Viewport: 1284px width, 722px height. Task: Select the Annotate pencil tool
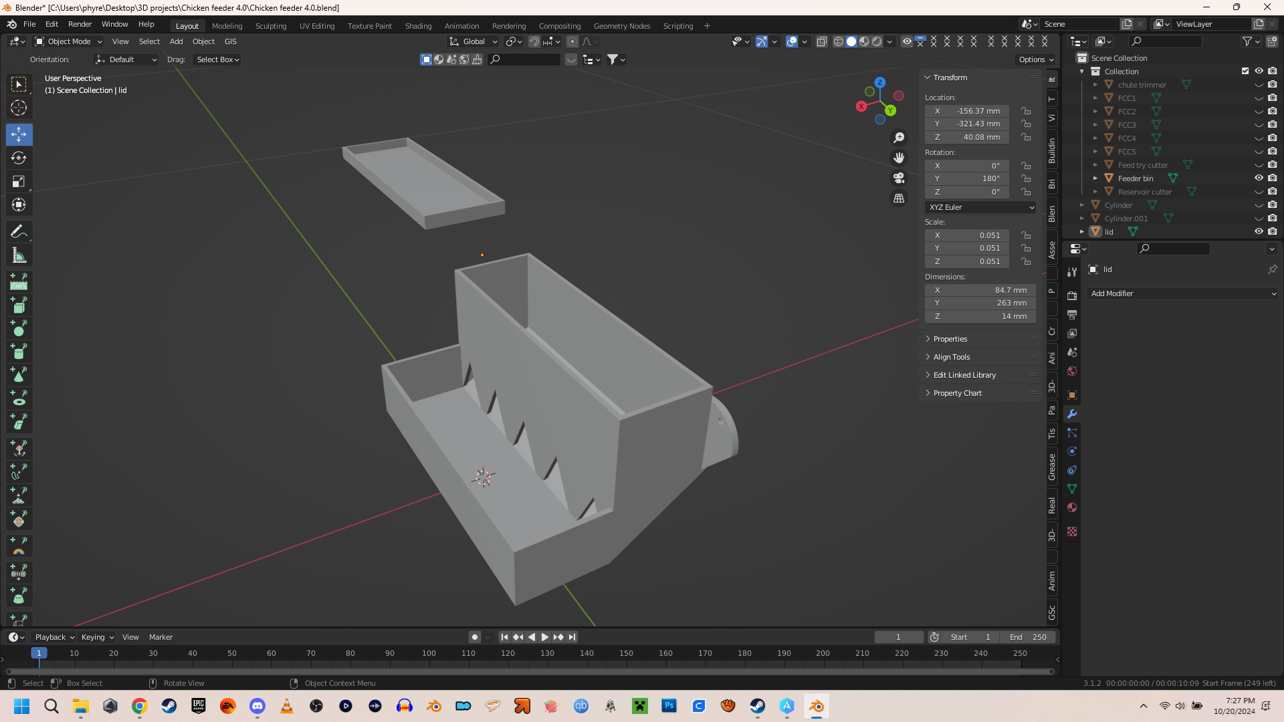point(19,232)
